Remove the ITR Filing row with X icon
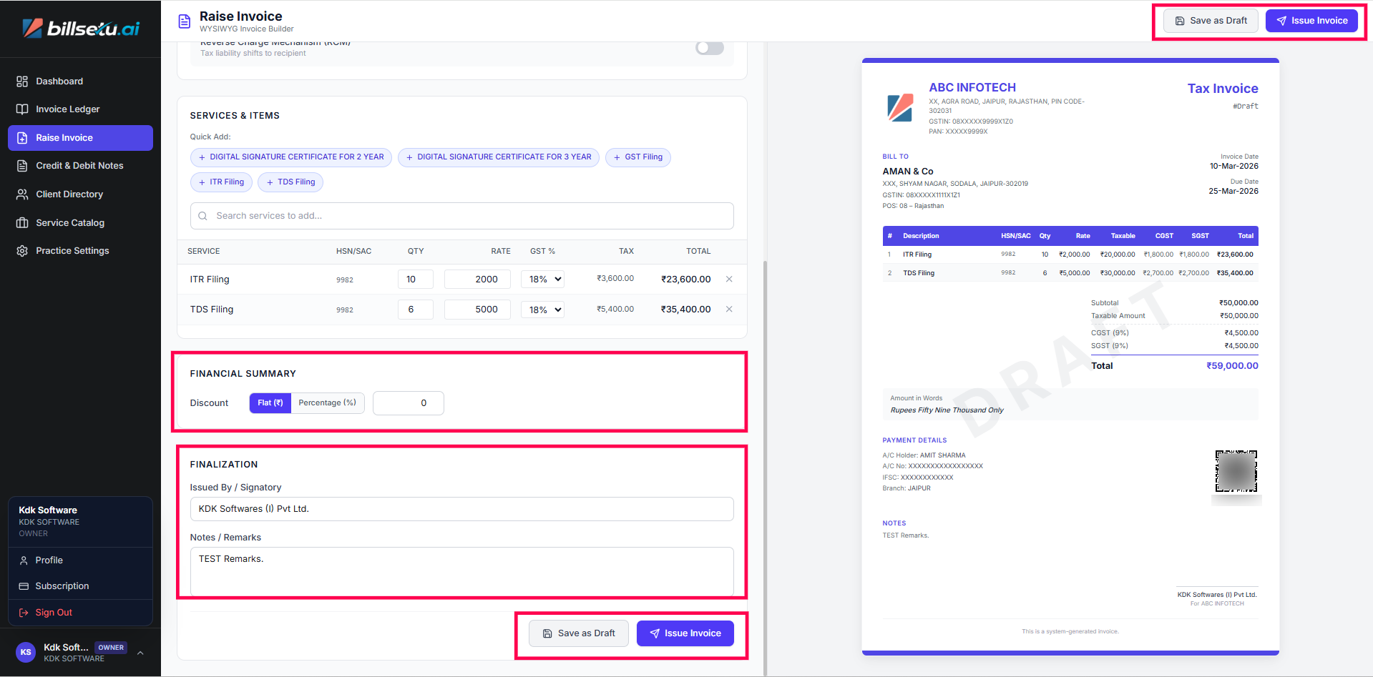This screenshot has height=677, width=1373. [x=729, y=280]
